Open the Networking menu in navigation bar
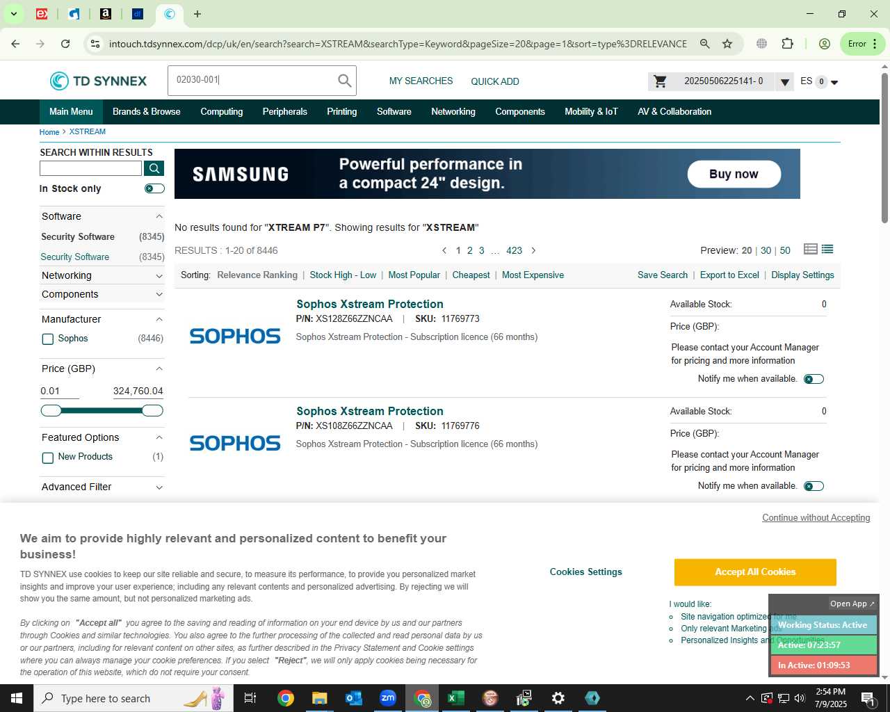 (453, 111)
